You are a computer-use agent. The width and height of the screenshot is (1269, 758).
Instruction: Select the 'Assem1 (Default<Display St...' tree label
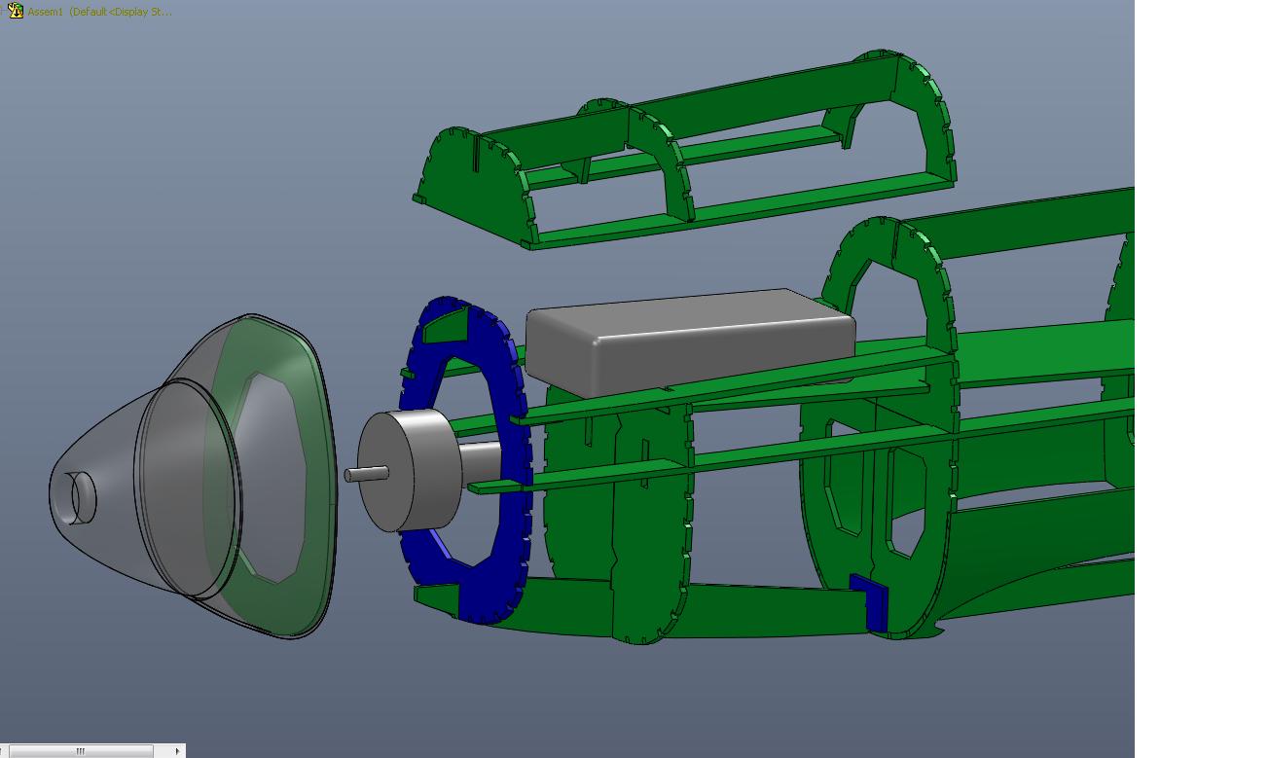click(99, 12)
